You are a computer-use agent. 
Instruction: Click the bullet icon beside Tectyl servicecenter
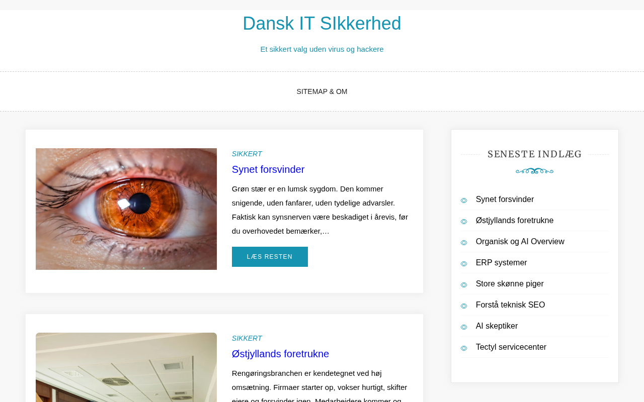464,348
